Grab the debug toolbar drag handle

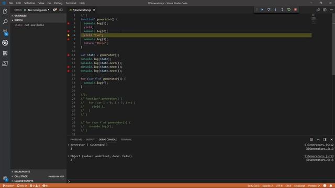256,10
